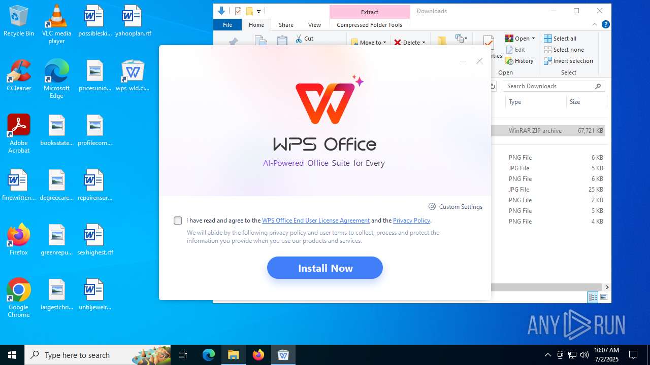Select the CCleaner desktop shortcut

coord(19,76)
